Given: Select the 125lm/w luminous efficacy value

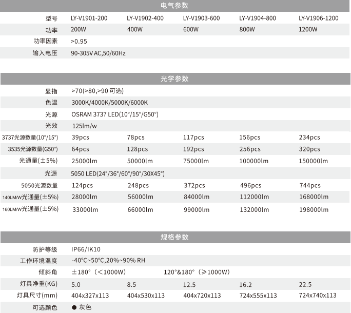Looking at the screenshot, I should click(x=85, y=126).
